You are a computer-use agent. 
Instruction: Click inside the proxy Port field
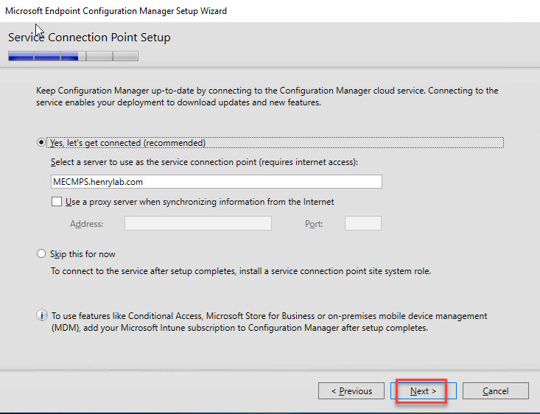362,223
